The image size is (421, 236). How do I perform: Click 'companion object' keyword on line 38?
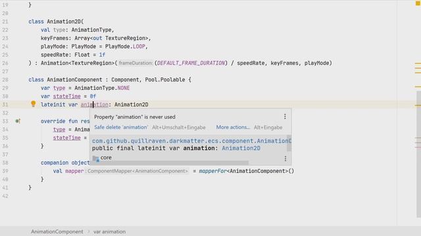65,163
